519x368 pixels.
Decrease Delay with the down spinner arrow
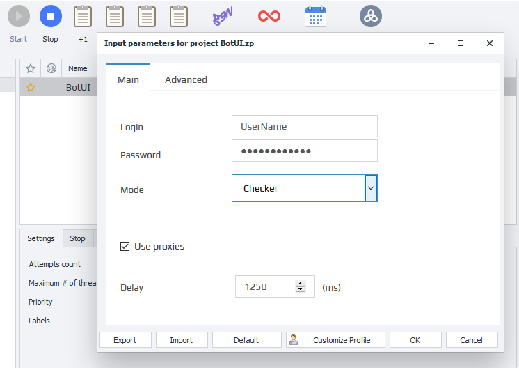click(x=301, y=290)
